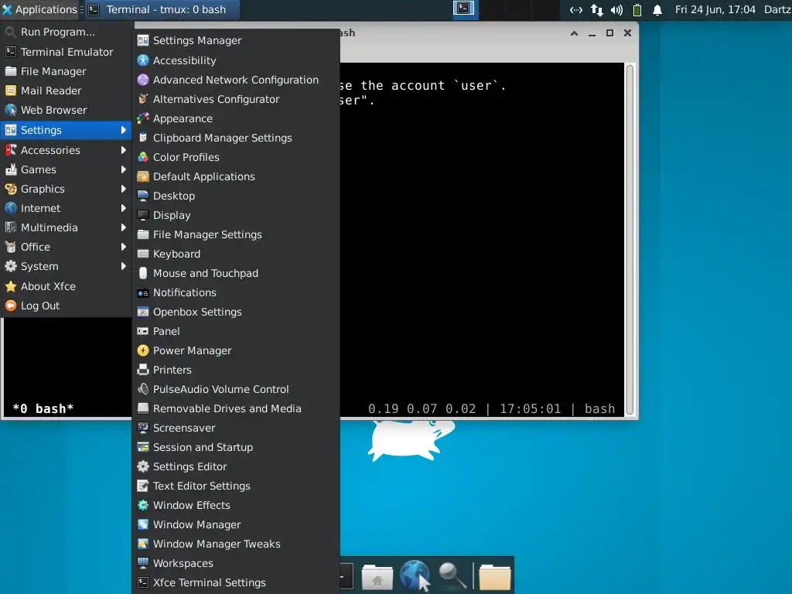Launch Web Browser from menu
The height and width of the screenshot is (594, 792).
[x=66, y=110]
